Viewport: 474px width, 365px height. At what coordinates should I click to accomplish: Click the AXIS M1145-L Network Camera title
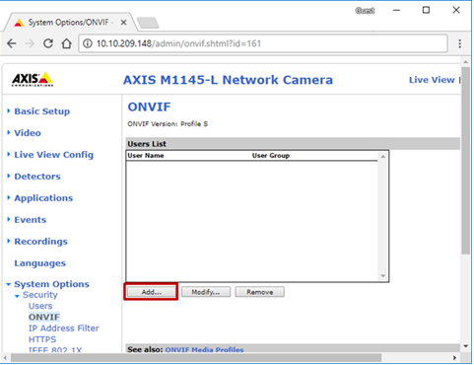pyautogui.click(x=228, y=80)
